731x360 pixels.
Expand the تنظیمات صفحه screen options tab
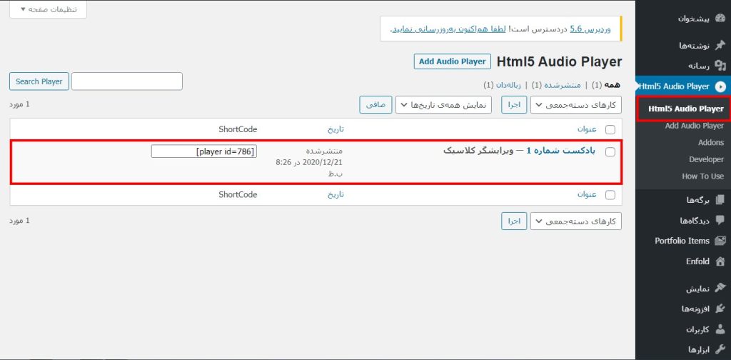pos(49,9)
